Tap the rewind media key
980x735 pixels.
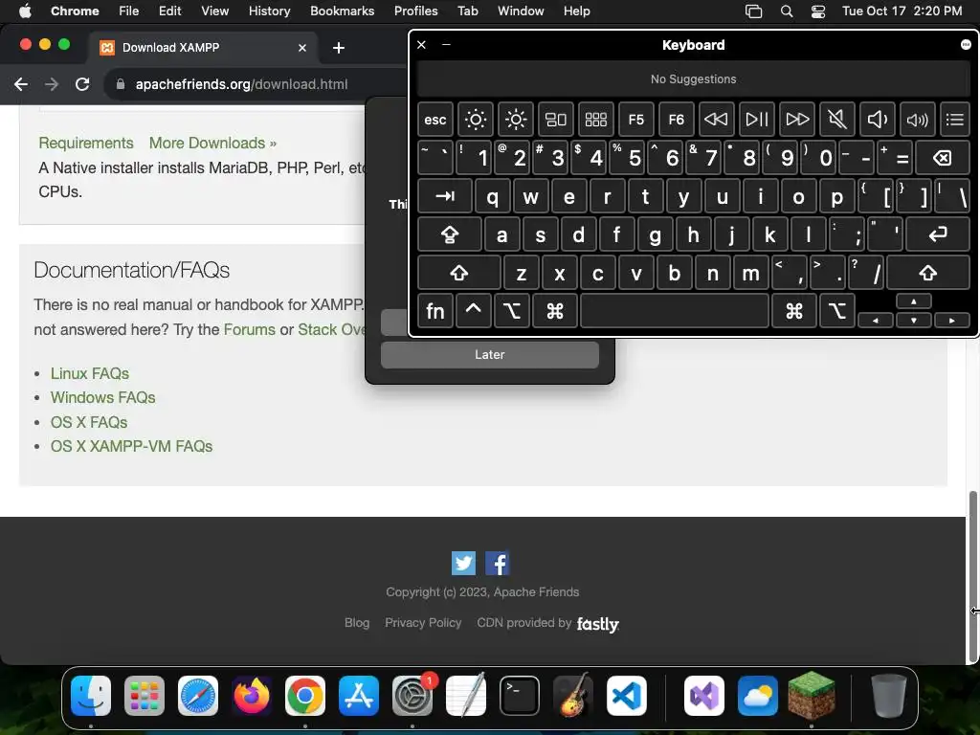coord(716,120)
